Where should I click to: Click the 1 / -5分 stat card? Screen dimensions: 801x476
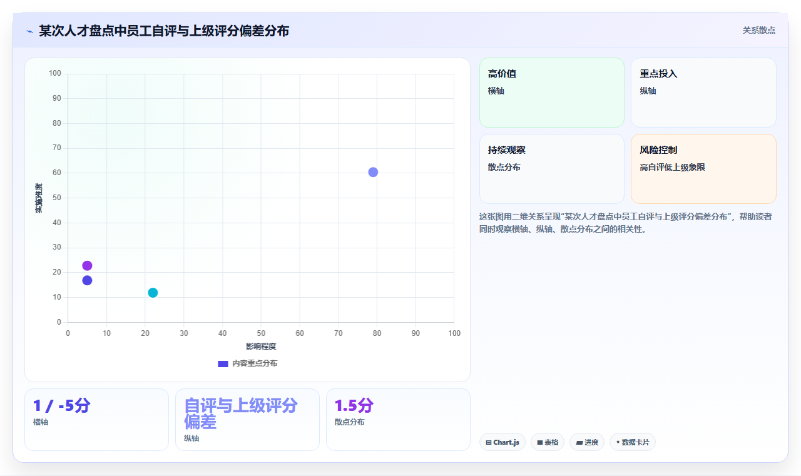pos(96,420)
